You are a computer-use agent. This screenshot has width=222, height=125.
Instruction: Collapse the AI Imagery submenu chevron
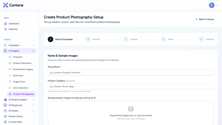click(33, 51)
